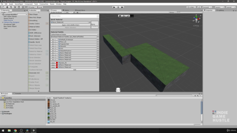Select the Move tool in the toolbar
Viewport: 237px width, 133px height.
[x=7, y=7]
